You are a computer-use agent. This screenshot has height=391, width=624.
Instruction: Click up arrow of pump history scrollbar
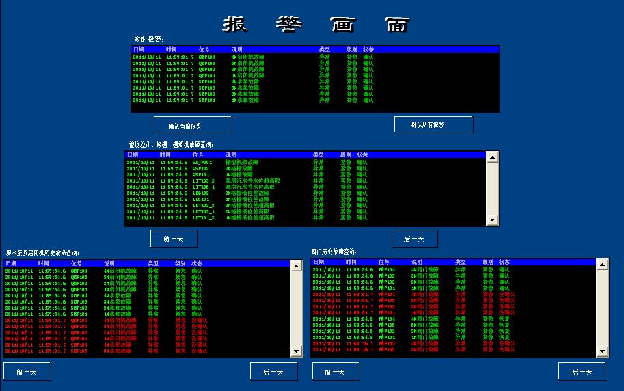pyautogui.click(x=296, y=265)
